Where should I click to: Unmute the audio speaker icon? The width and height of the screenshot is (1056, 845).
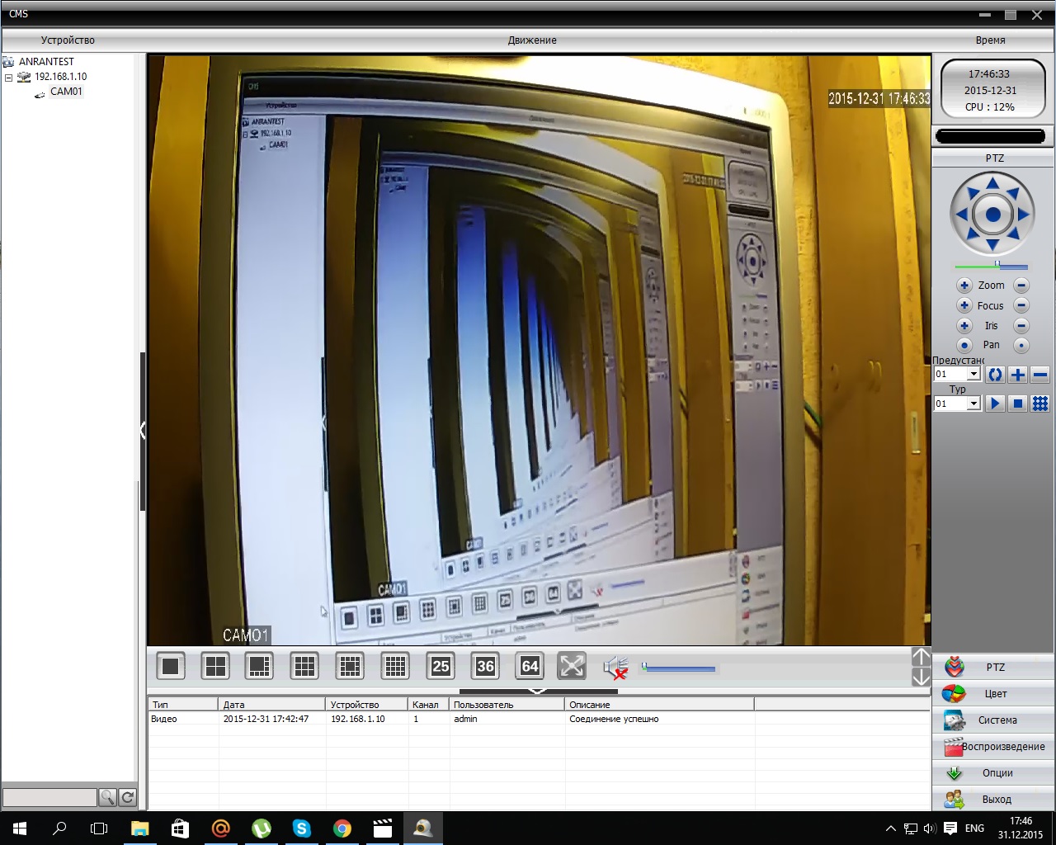click(x=615, y=667)
